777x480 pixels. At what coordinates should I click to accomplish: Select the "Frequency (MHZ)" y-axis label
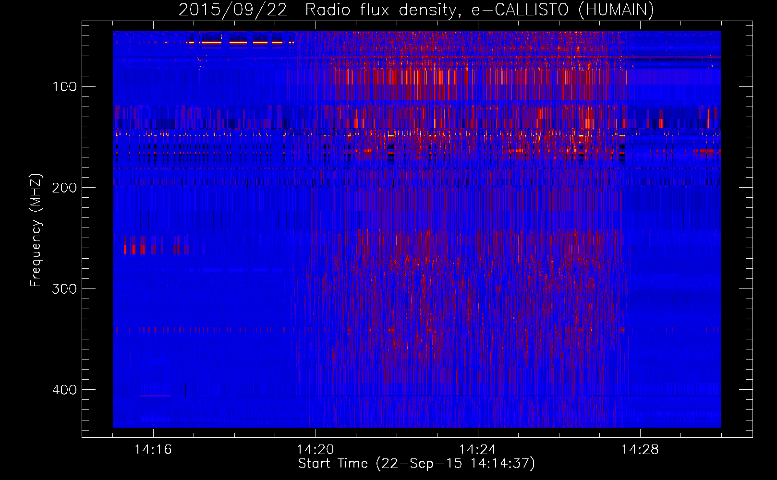[36, 230]
